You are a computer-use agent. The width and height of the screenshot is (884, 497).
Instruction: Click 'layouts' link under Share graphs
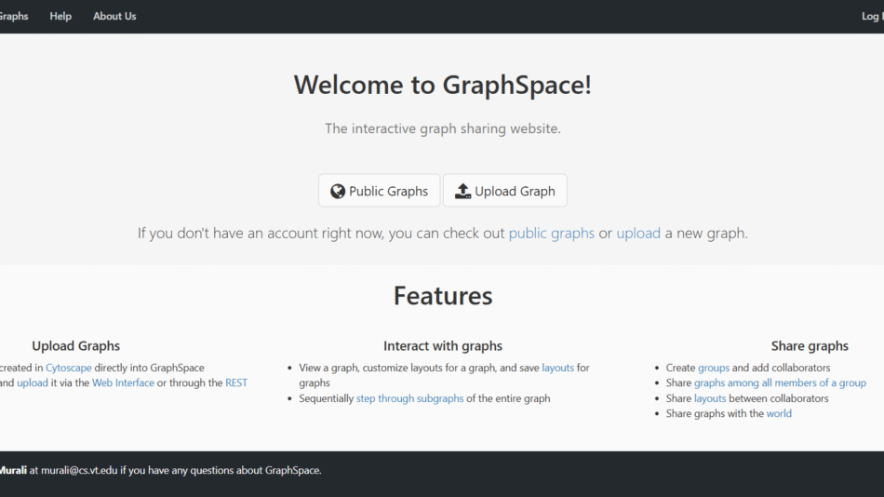(710, 398)
